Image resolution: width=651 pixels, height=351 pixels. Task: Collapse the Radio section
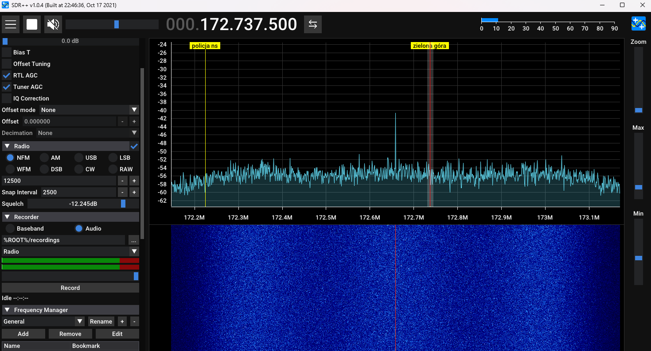click(x=7, y=146)
